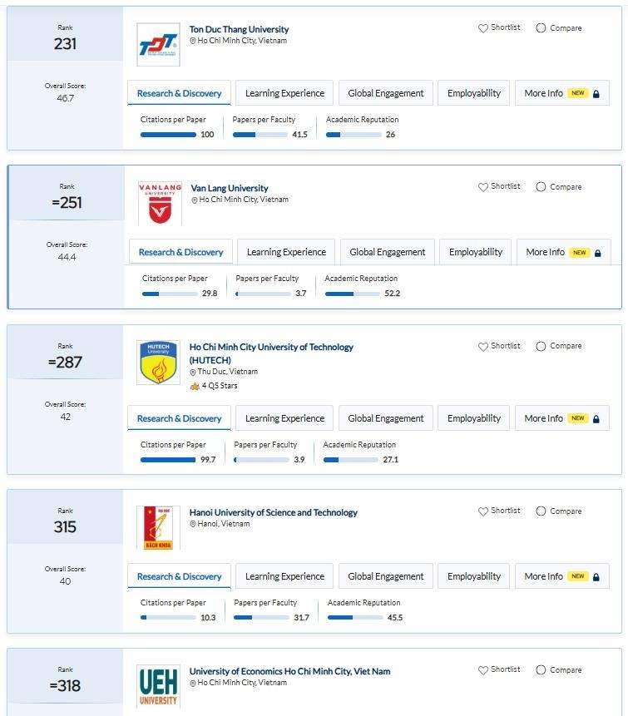This screenshot has height=716, width=628.
Task: Click the heart Shortlist icon for HUTECH
Action: (x=482, y=347)
